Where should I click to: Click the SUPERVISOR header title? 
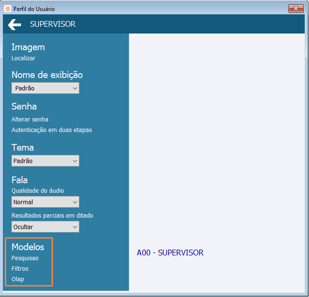tap(52, 24)
